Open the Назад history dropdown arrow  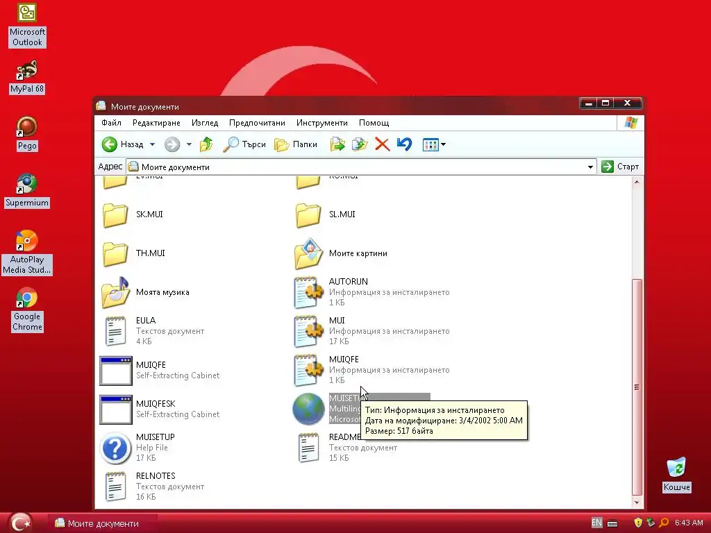(152, 144)
